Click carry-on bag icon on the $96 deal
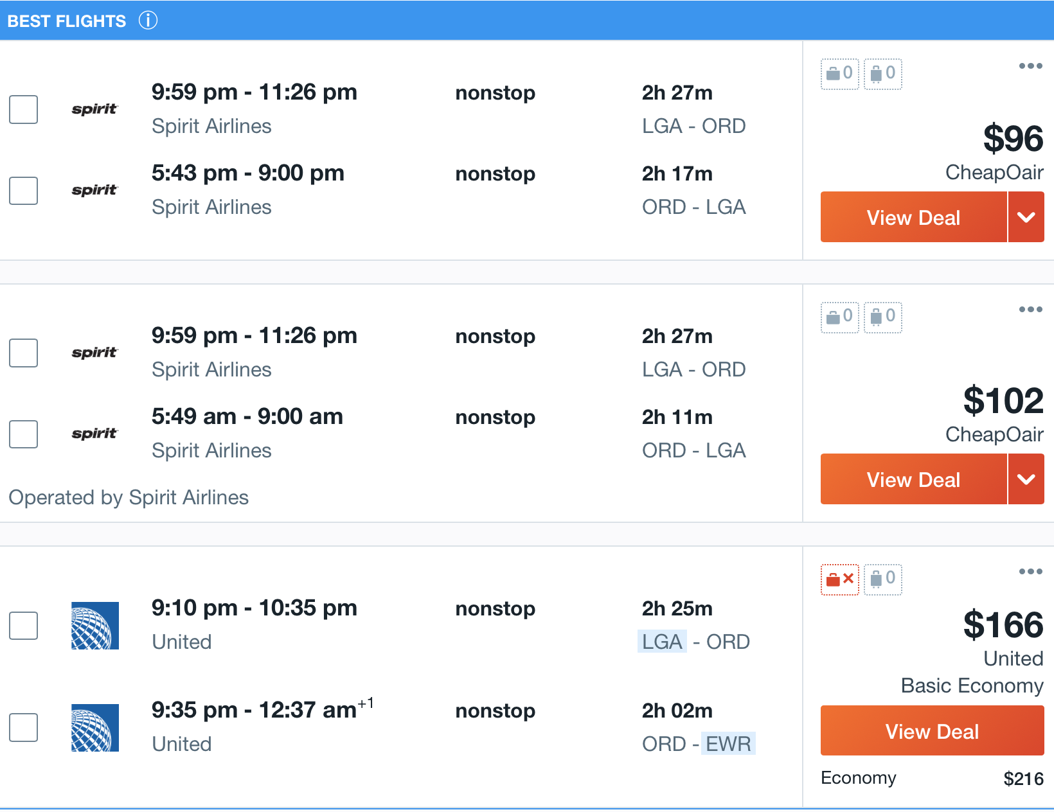The height and width of the screenshot is (812, 1054). click(x=839, y=73)
